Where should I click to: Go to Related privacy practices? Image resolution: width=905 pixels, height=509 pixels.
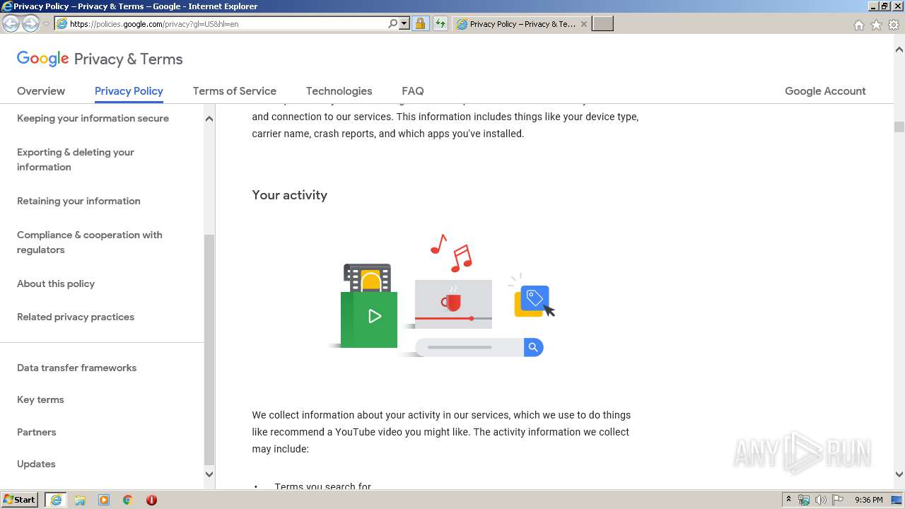[76, 317]
